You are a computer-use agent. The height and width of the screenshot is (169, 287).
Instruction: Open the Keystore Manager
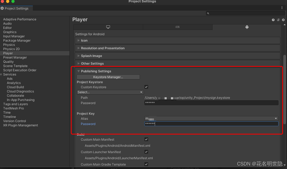[108, 77]
